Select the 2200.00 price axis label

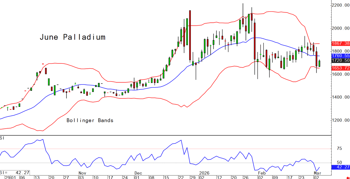click(341, 6)
